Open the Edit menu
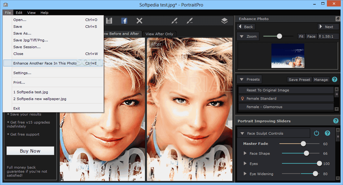 click(x=19, y=13)
